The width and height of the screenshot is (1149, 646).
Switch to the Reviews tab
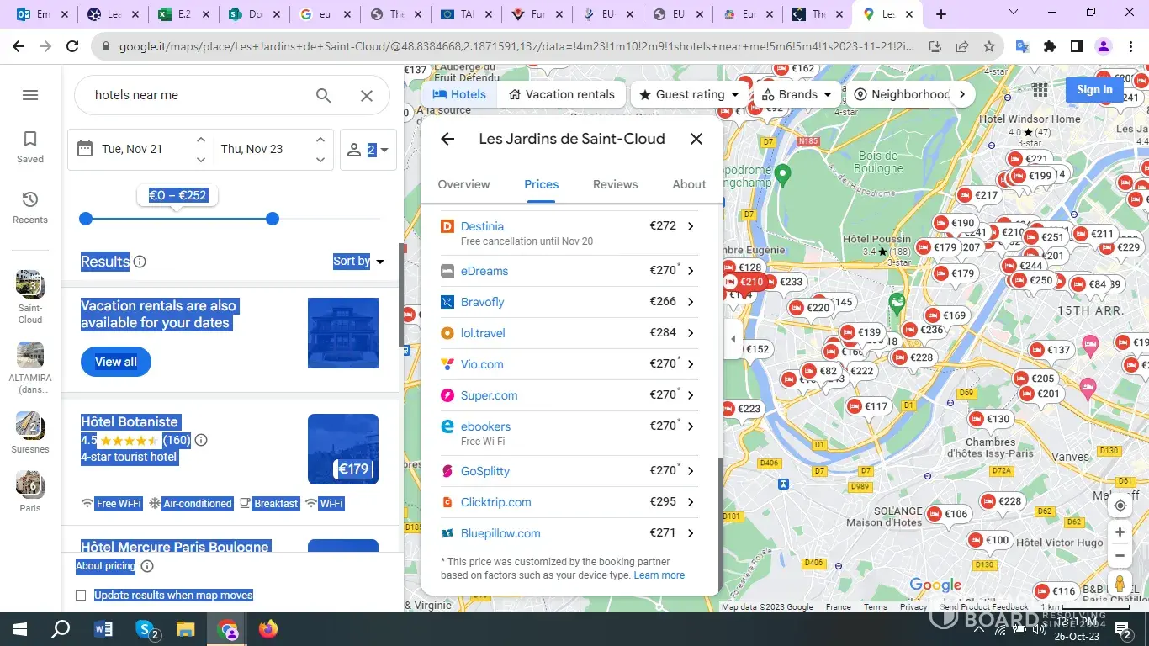coord(615,184)
